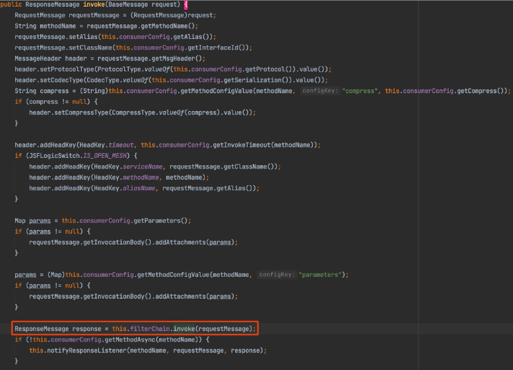Click HeadKey.aliasName constant
The width and height of the screenshot is (513, 370).
(124, 188)
